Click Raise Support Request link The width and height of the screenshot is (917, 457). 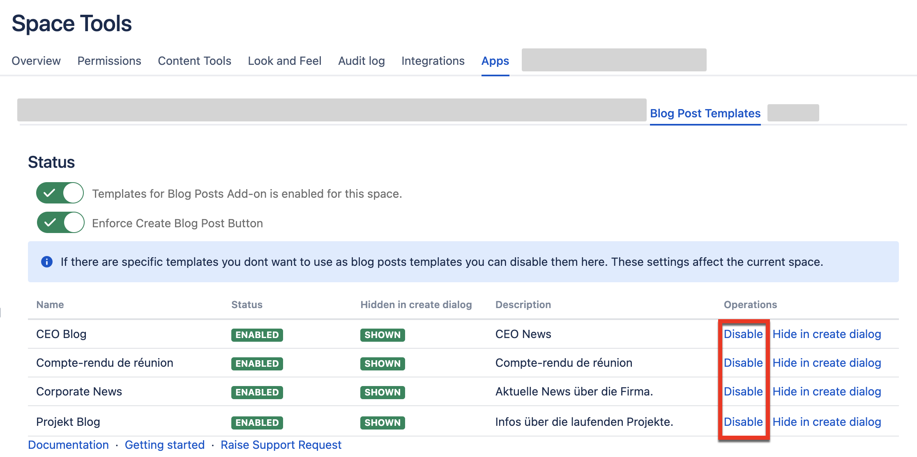click(281, 445)
